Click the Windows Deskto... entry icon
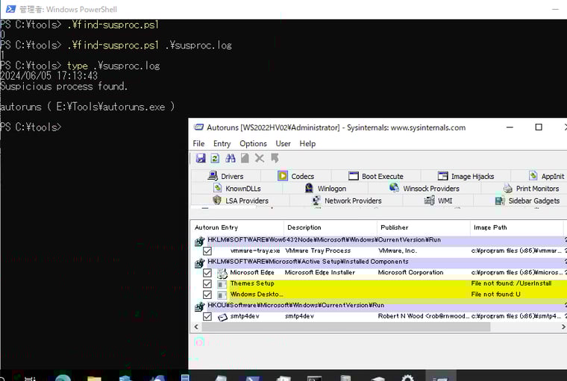567x381 pixels. 222,295
